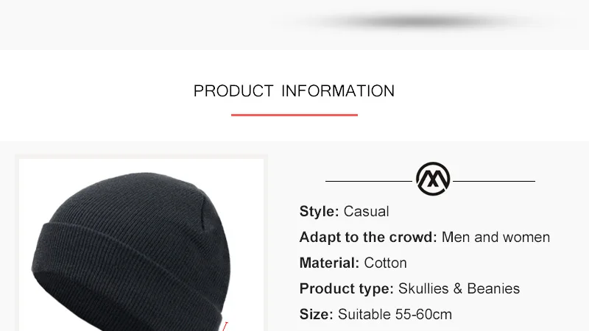Click the red underline beneath the heading
Viewport: 589px width, 331px height.
294,115
